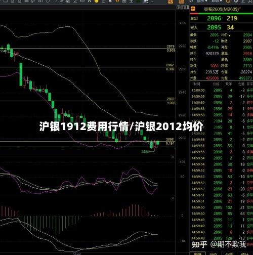Click the sell volume 219
The image size is (253, 255).
pos(232,18)
